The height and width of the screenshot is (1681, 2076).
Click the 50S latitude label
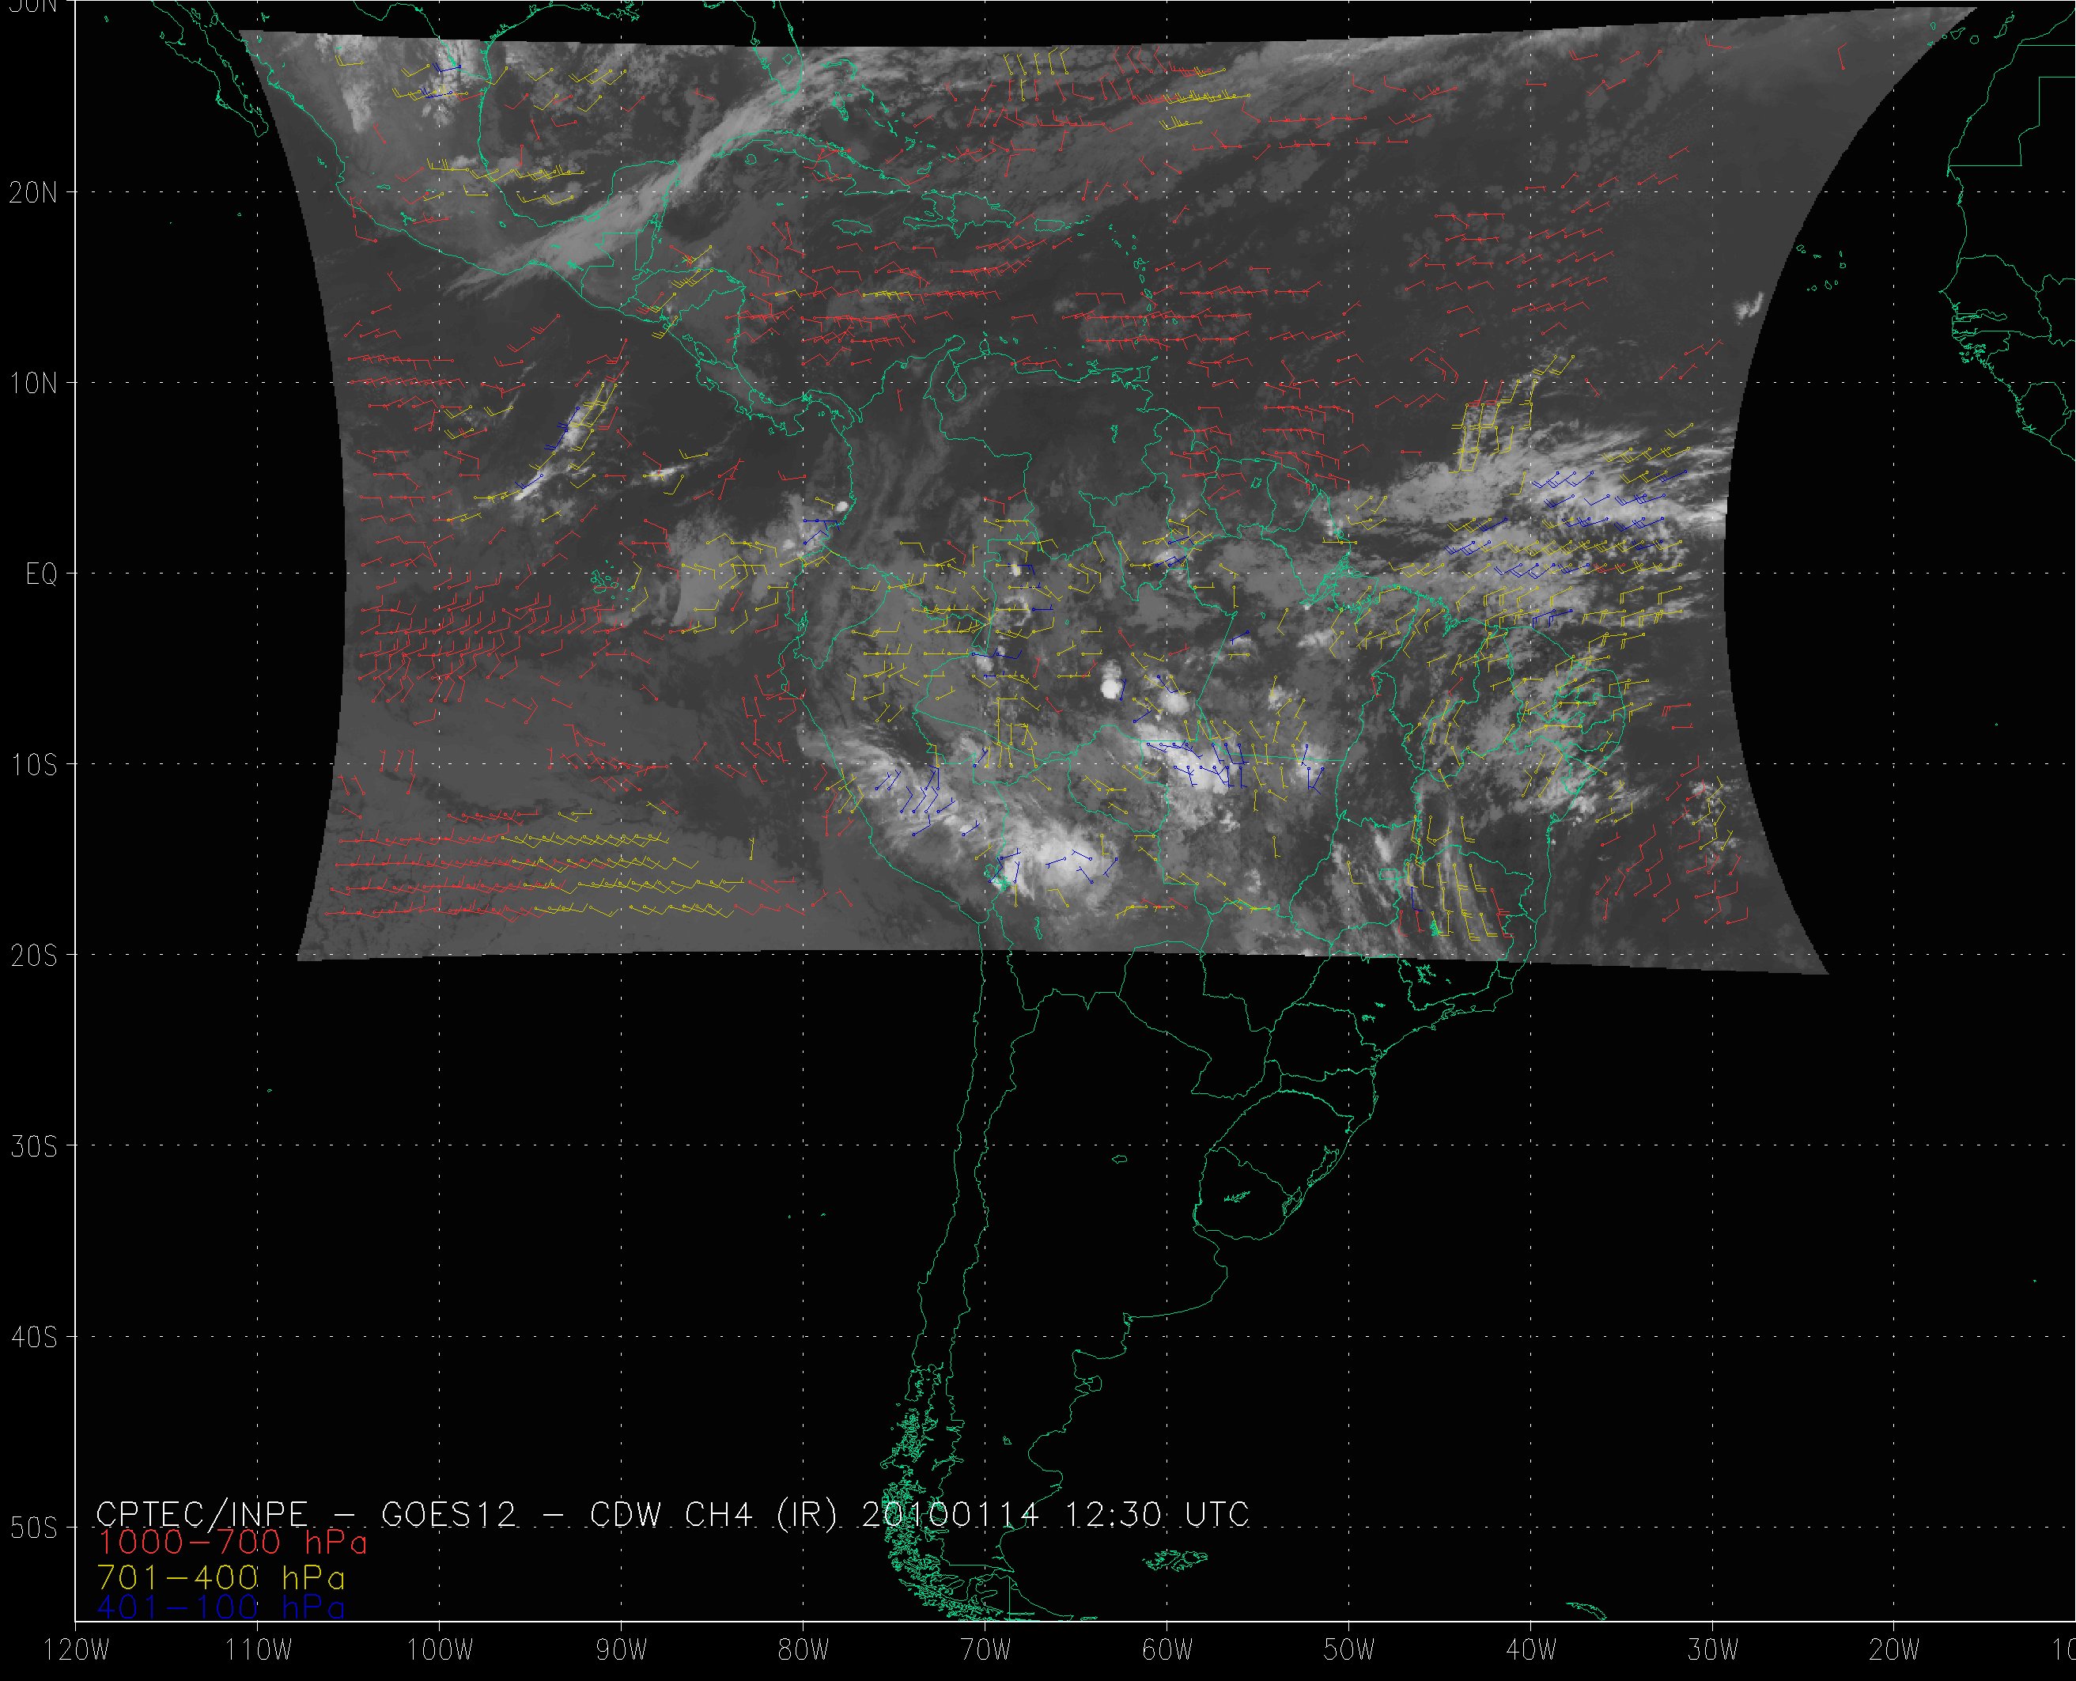[x=33, y=1528]
